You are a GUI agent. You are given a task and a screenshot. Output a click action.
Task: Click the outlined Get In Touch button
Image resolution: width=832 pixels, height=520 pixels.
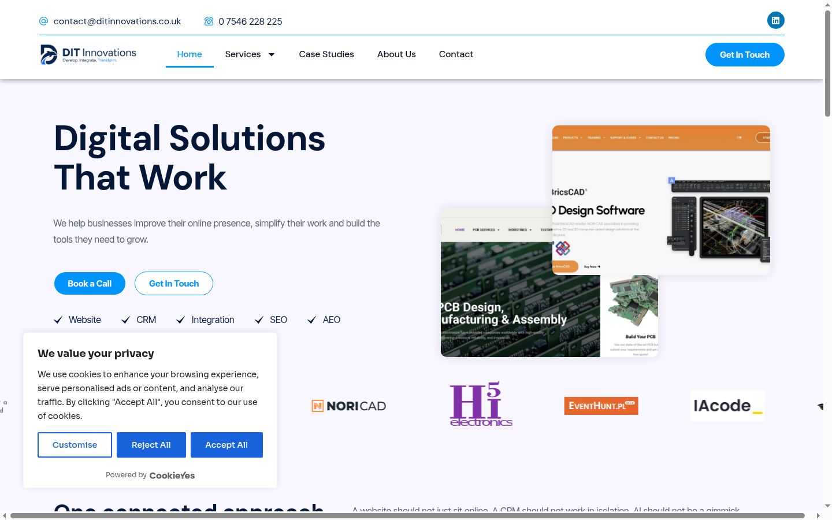pos(174,284)
